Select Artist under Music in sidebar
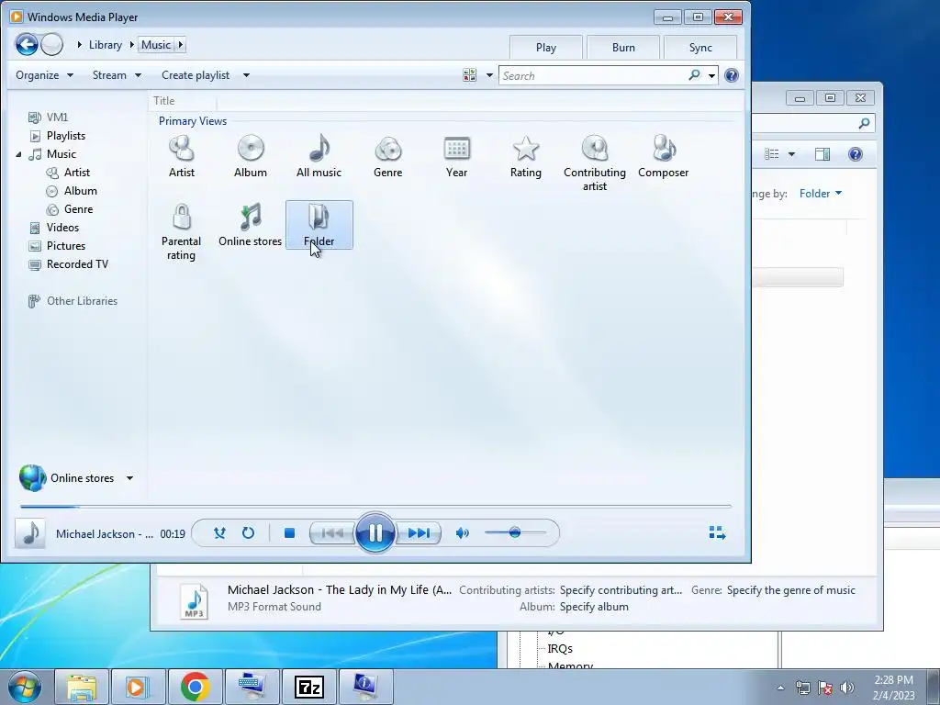The width and height of the screenshot is (940, 705). 77,173
